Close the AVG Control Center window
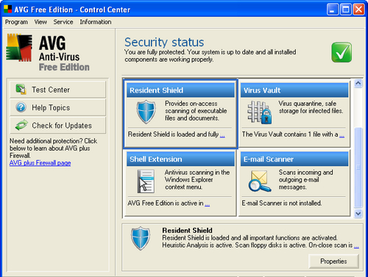368x277 pixels. (x=358, y=10)
